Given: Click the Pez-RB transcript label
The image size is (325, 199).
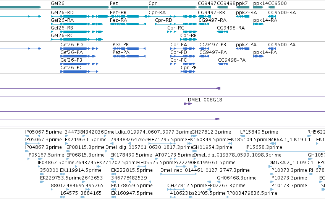Looking at the screenshot, I should (x=118, y=13).
